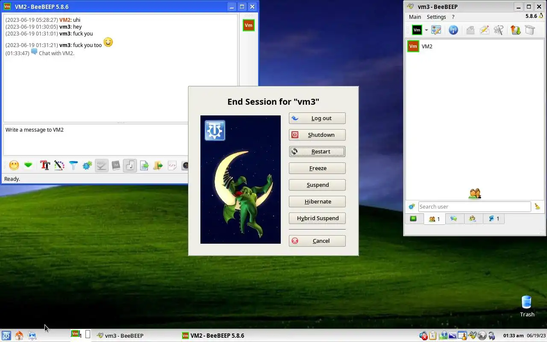Open the font color picker pencil icon
The image size is (547, 342).
(x=59, y=165)
